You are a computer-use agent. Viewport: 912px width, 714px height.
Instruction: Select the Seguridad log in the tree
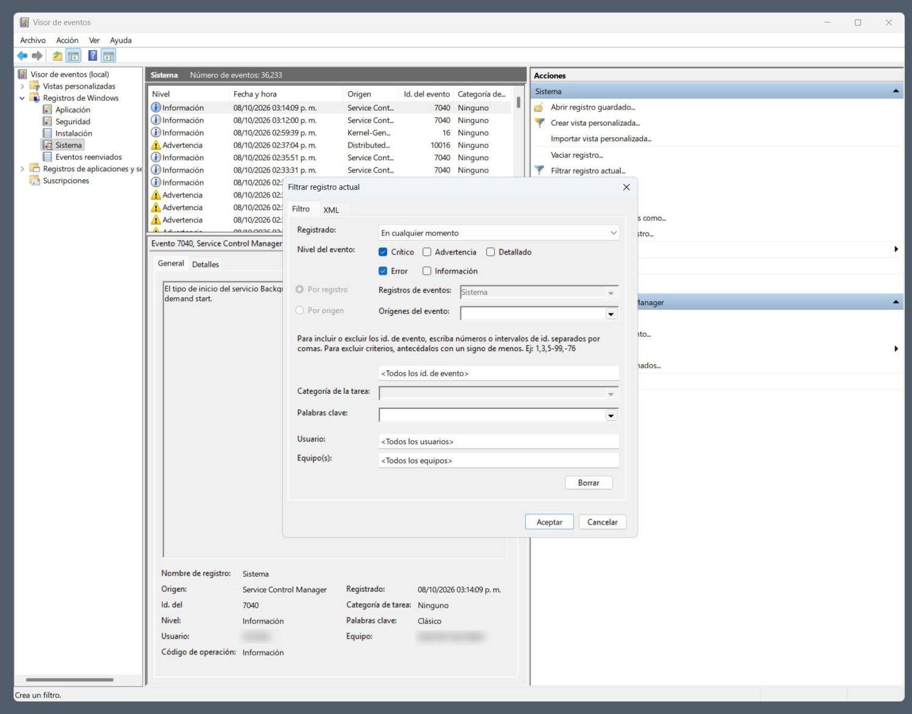pos(72,122)
